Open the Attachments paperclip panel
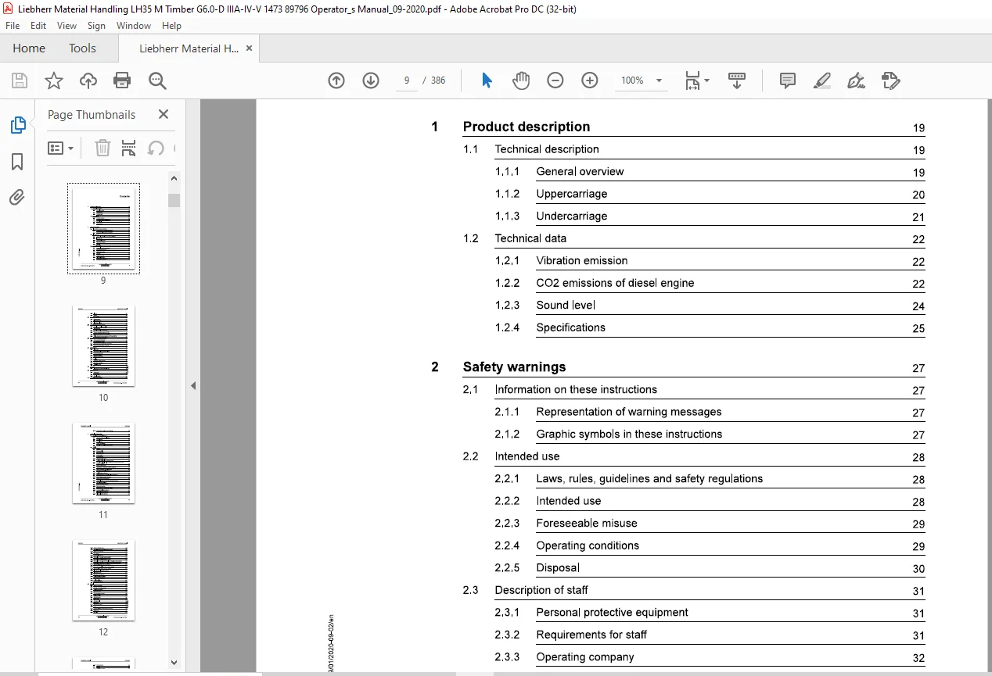The image size is (992, 676). [17, 198]
